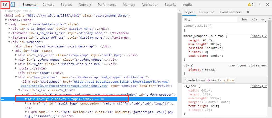Close the DevTools panel

(x=267, y=5)
